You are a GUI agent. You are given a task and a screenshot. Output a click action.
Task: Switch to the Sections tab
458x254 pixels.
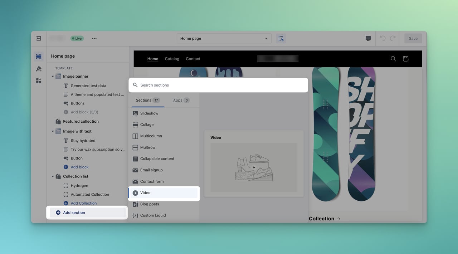[148, 100]
